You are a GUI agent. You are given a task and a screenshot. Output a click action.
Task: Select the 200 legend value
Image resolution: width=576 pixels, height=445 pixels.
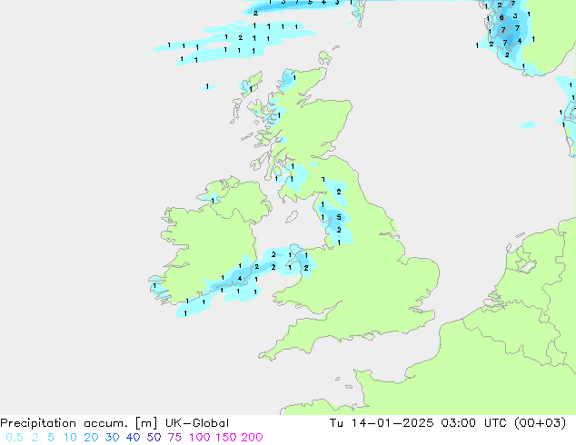click(252, 438)
